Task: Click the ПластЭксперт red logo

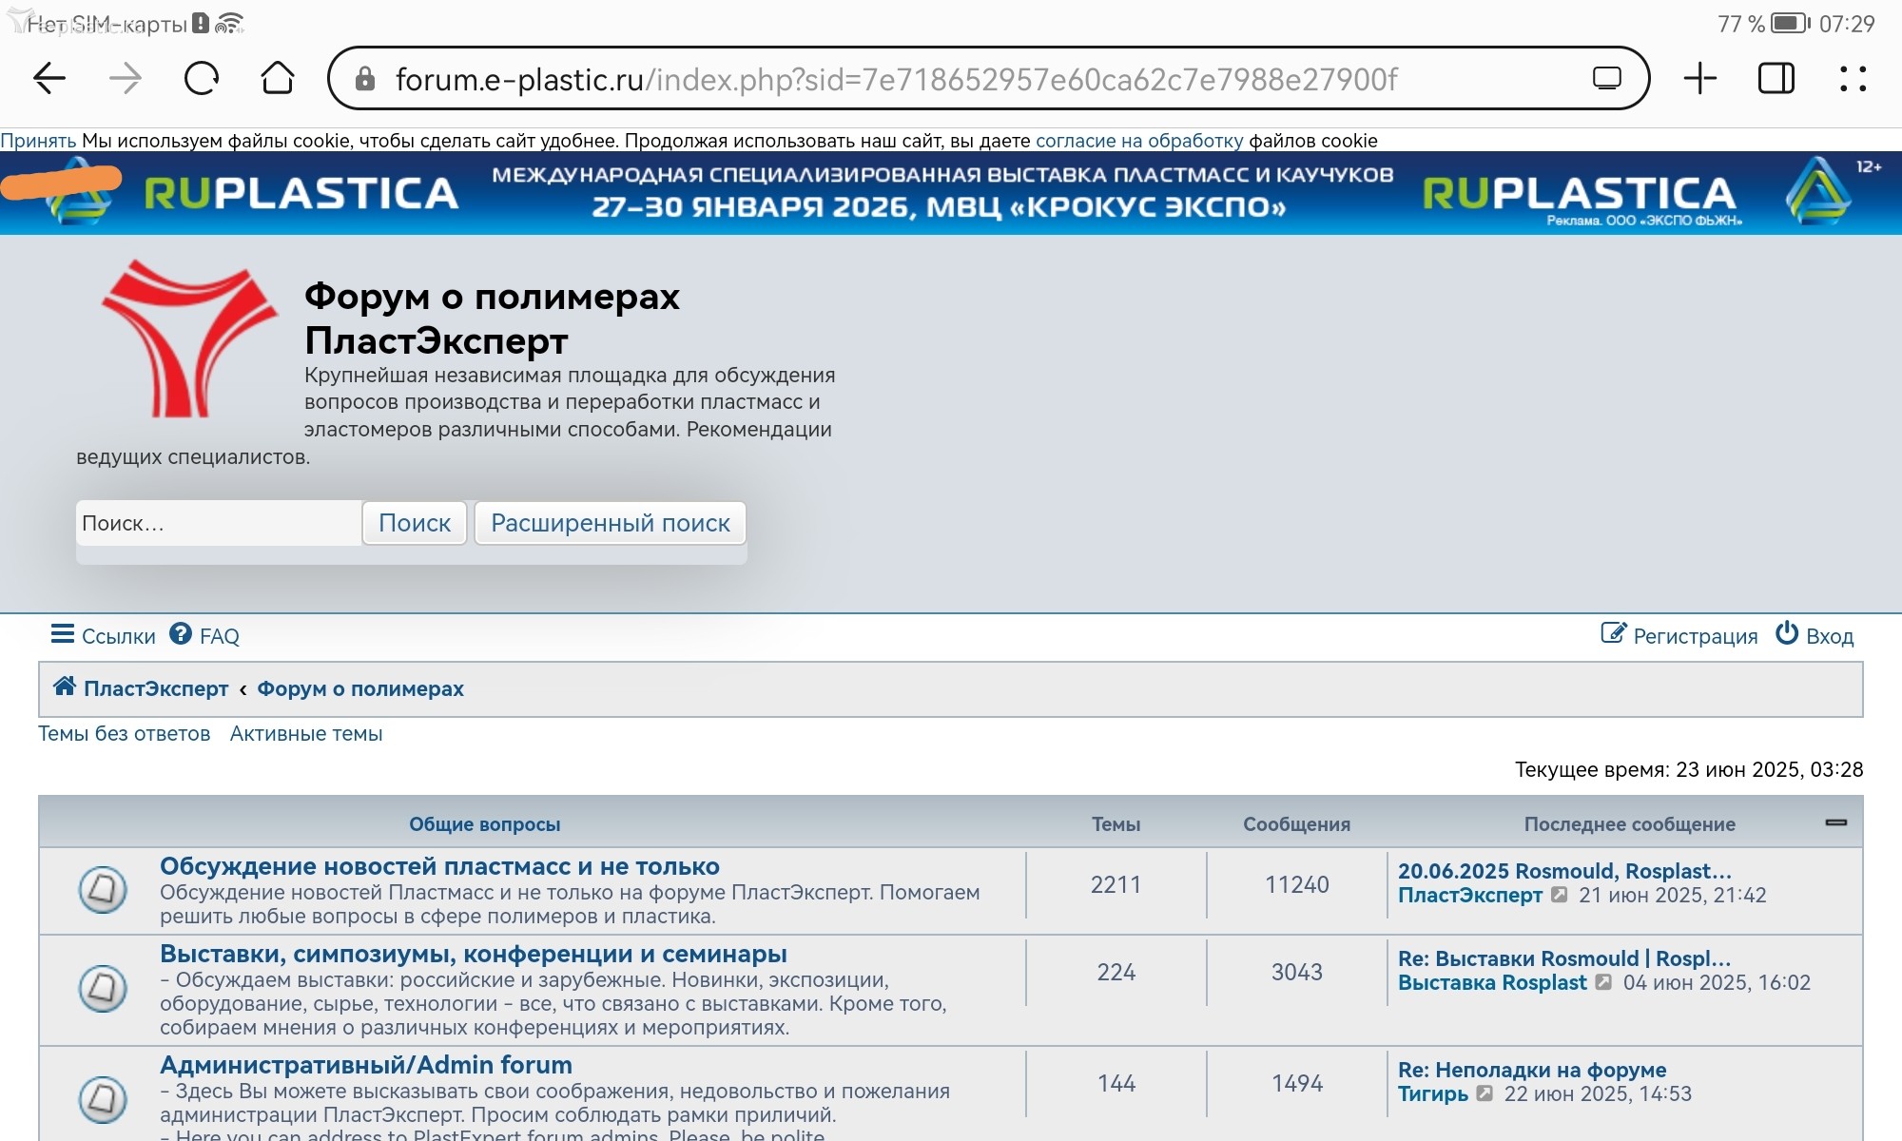Action: pyautogui.click(x=188, y=338)
